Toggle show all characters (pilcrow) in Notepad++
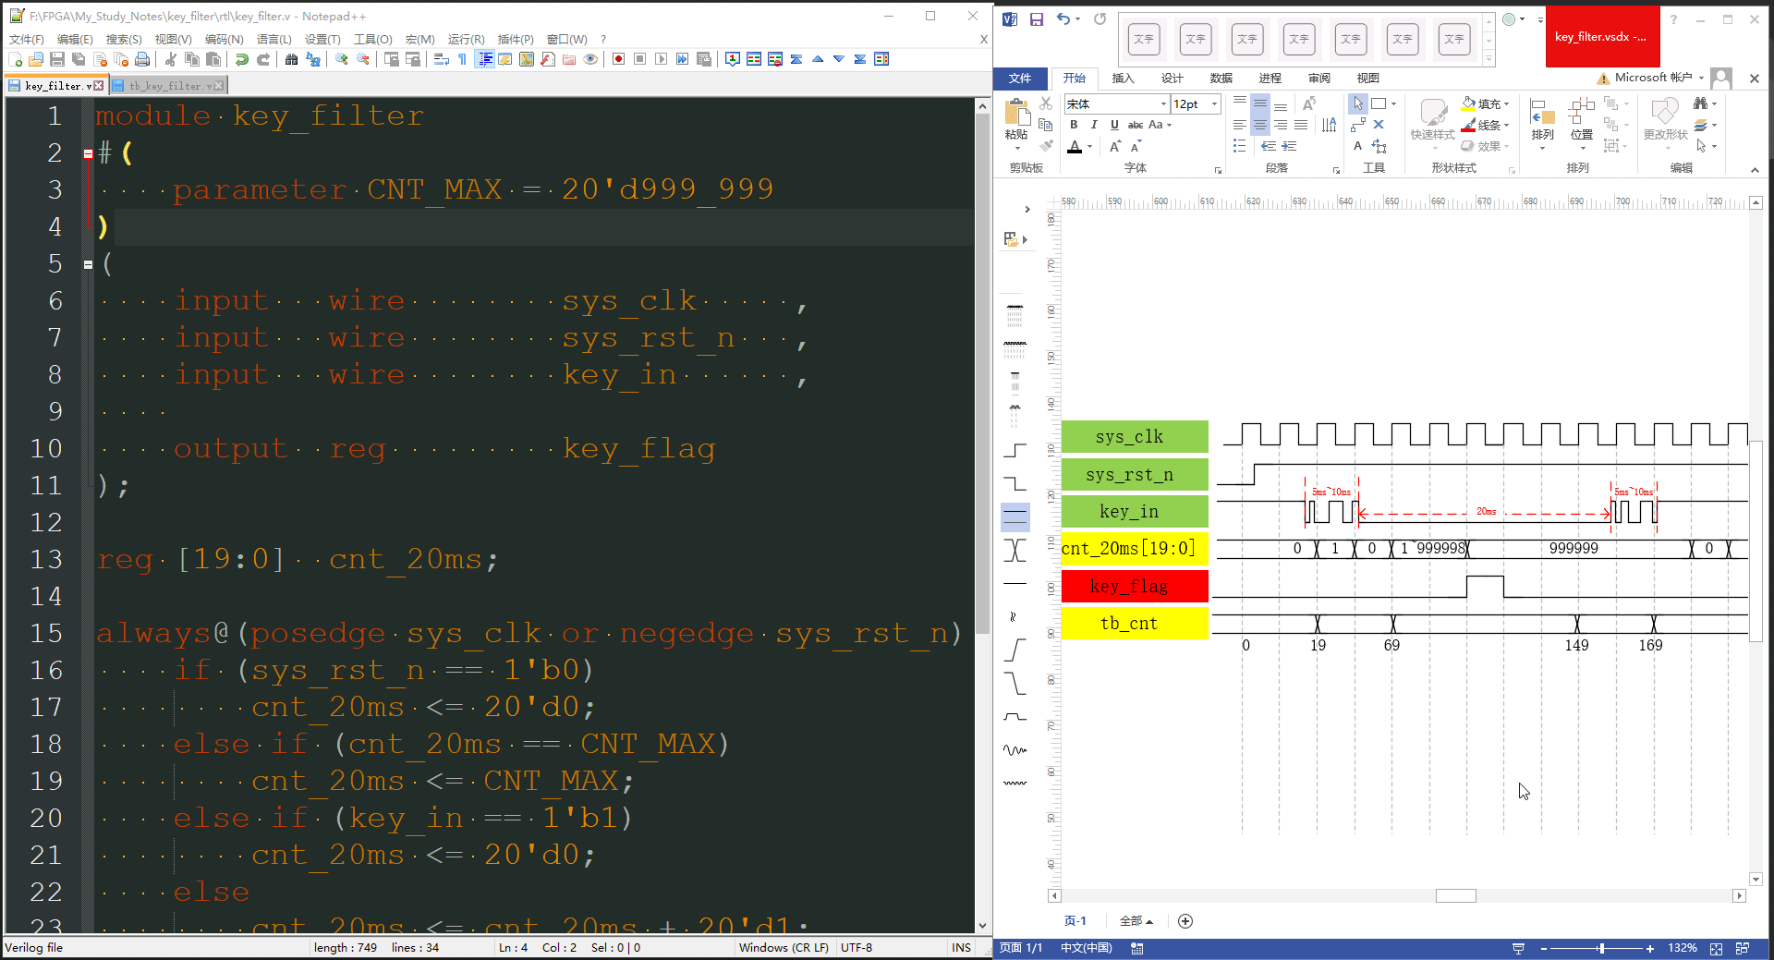Viewport: 1774px width, 960px height. pyautogui.click(x=463, y=59)
